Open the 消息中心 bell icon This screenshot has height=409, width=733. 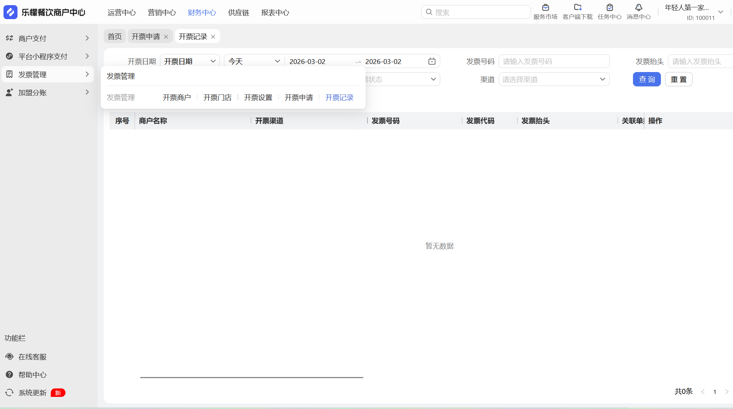pos(638,8)
